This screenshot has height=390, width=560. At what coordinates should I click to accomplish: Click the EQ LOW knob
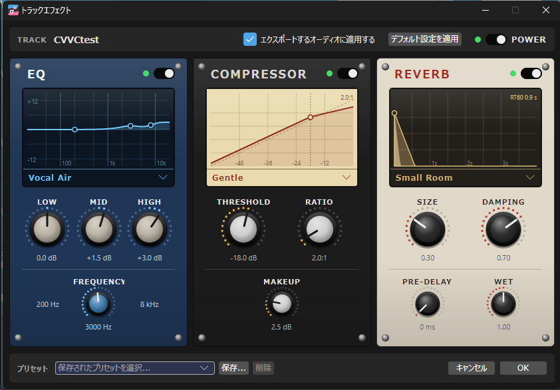click(47, 229)
